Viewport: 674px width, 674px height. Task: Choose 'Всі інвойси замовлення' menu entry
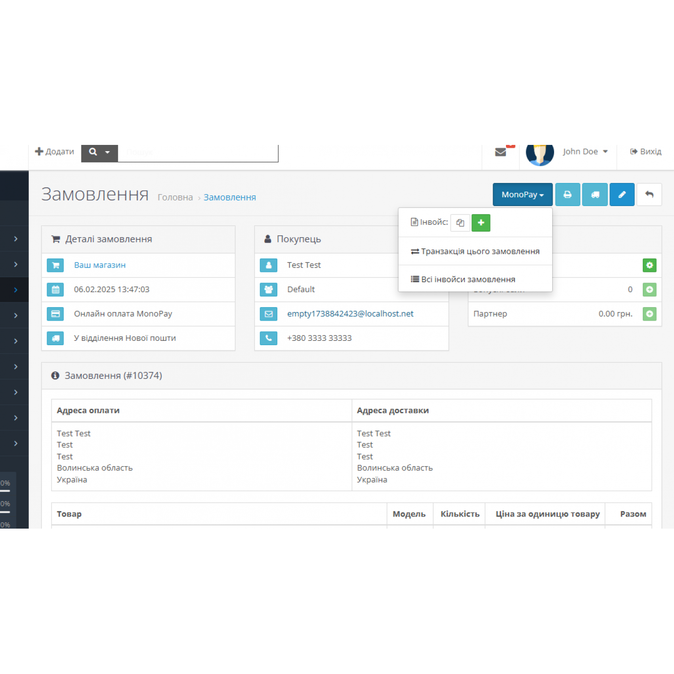click(x=463, y=279)
